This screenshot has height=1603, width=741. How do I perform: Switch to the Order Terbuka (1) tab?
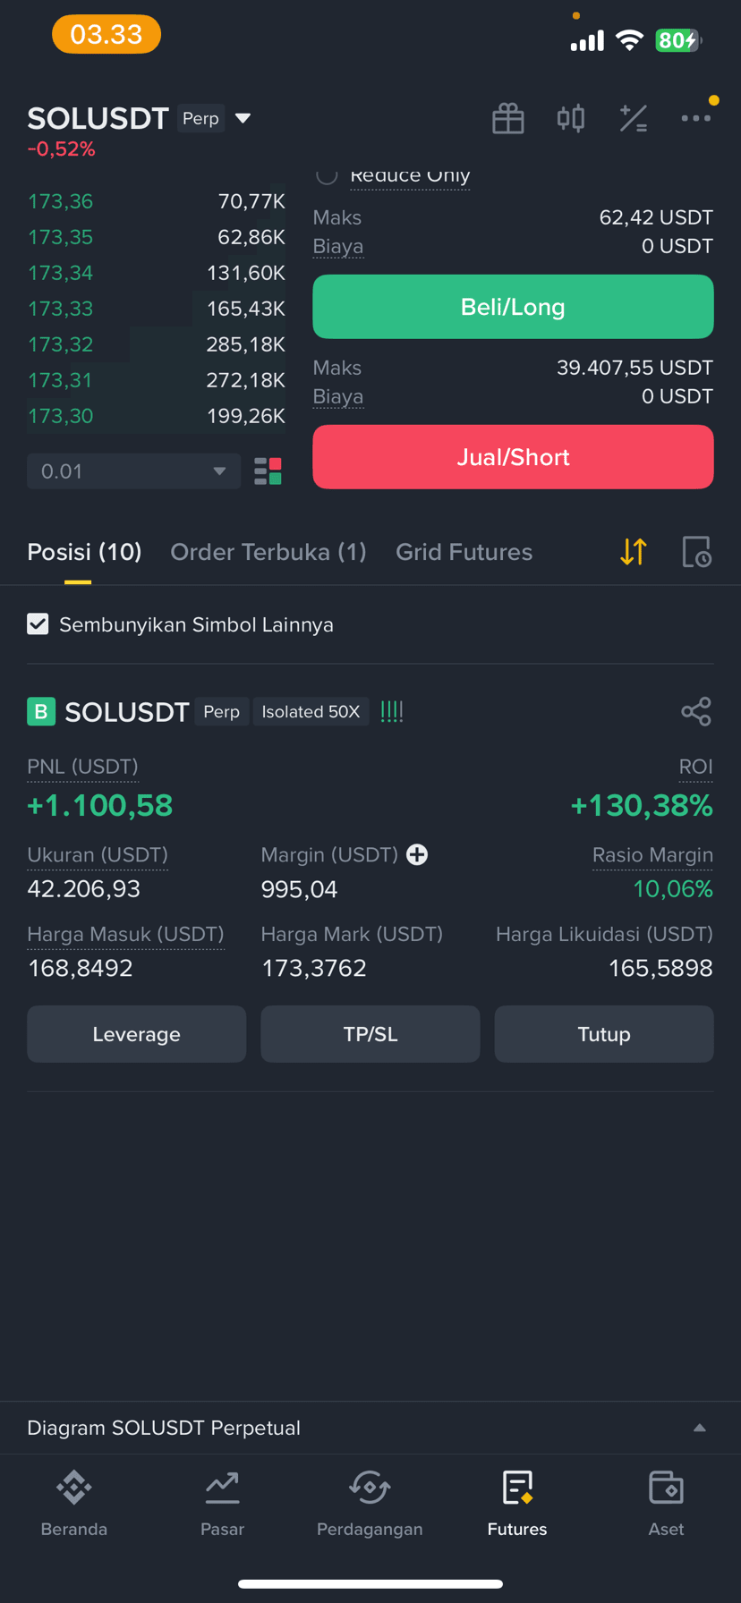click(x=268, y=552)
